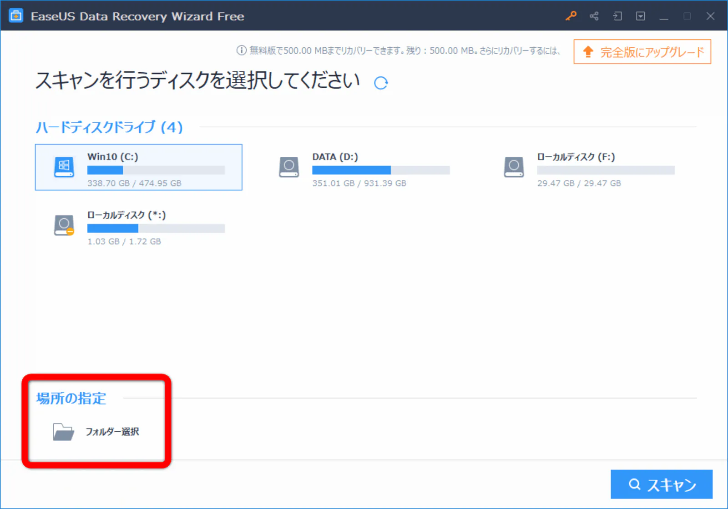Click the Win10 (C:) drive name

(113, 157)
